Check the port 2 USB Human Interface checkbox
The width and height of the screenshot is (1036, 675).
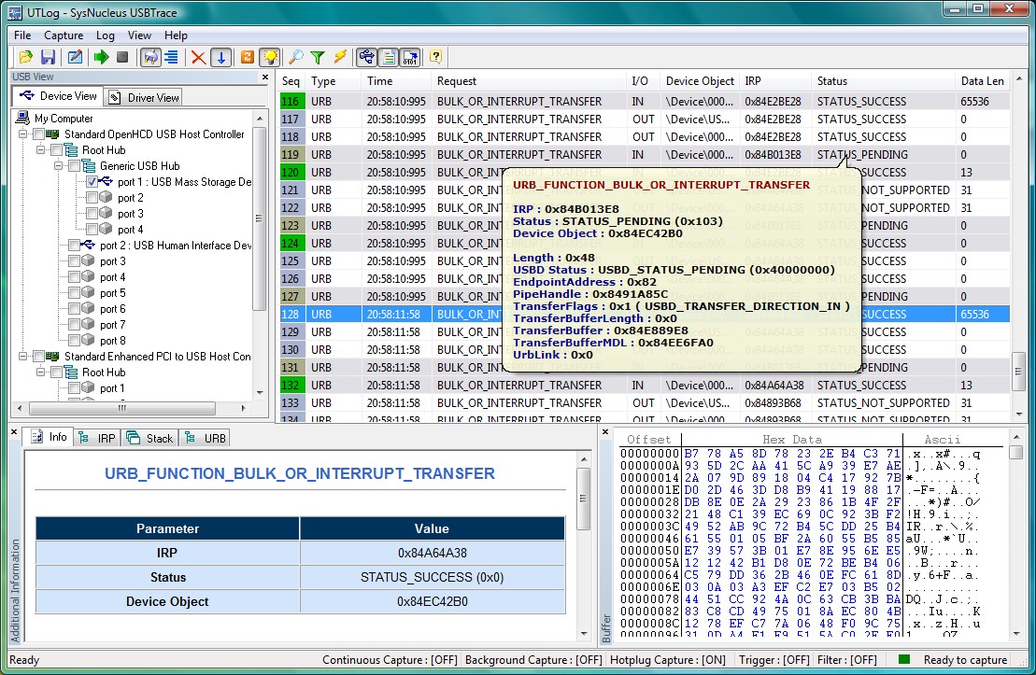tap(74, 246)
